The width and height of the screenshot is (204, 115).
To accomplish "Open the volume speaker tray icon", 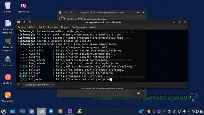I will (x=184, y=111).
